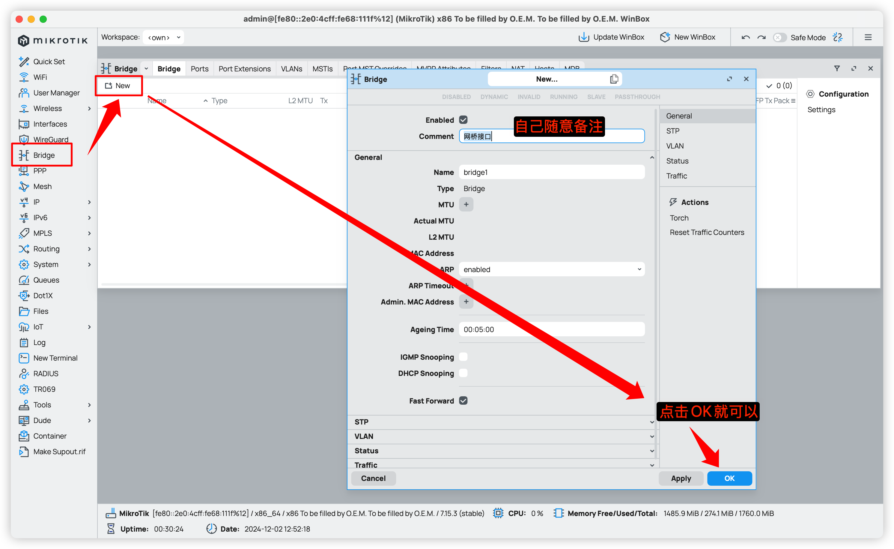Click the New button in the Bridge window
Screen dimensions: 894x549
[118, 86]
